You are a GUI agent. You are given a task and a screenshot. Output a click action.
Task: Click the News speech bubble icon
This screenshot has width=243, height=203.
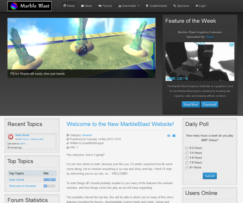pyautogui.click(x=82, y=6)
